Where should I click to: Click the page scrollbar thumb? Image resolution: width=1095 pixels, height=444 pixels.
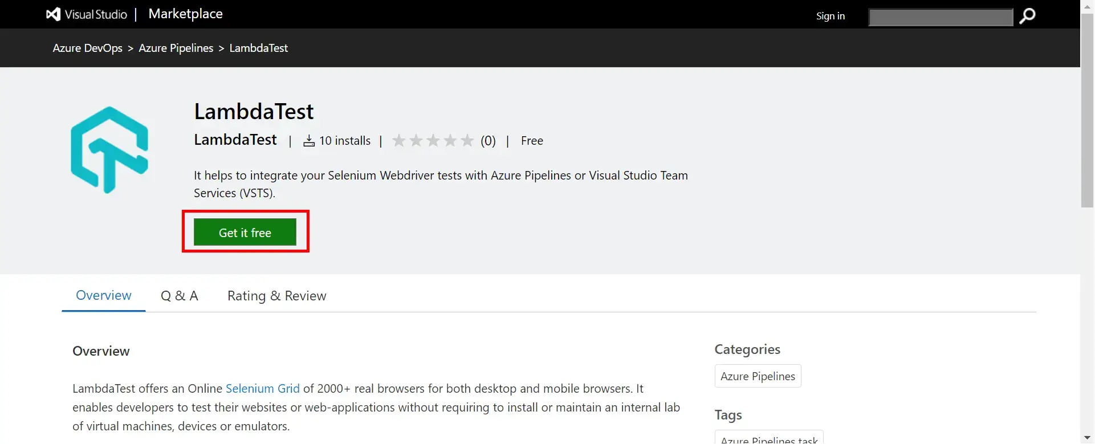coord(1088,111)
